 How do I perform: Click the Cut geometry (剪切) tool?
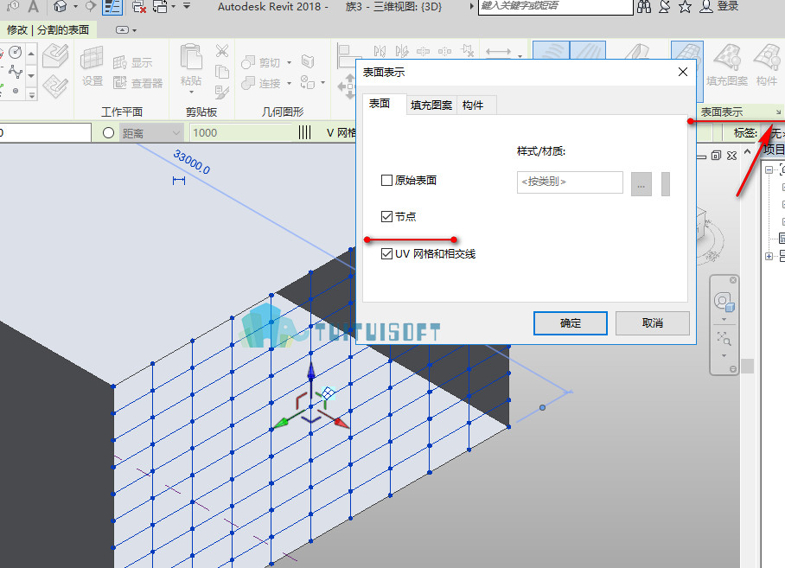[261, 62]
